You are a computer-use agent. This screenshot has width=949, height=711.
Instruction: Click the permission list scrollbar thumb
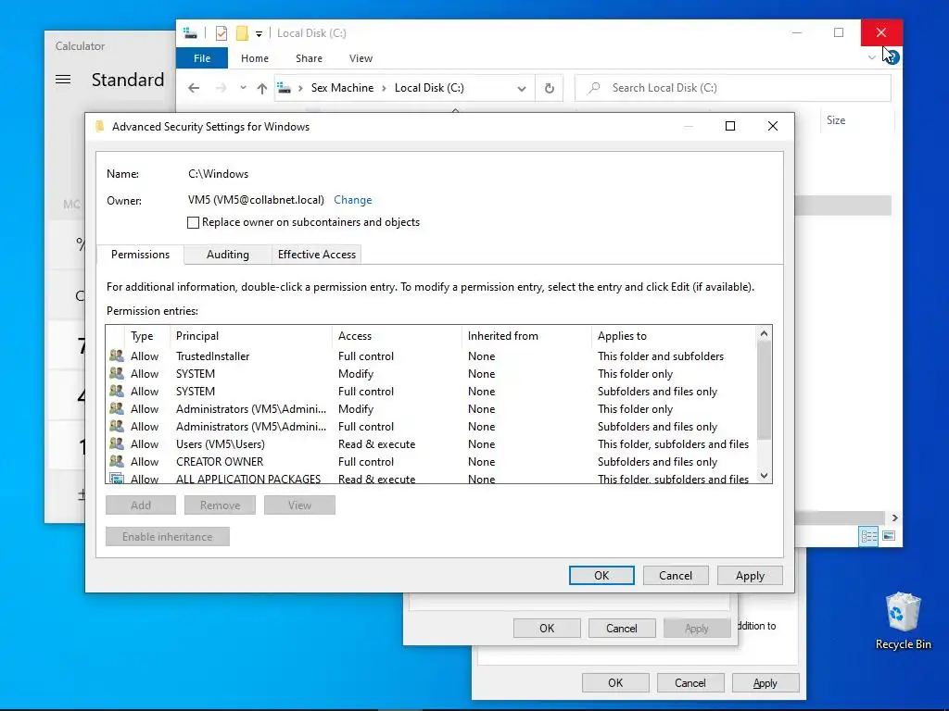[x=764, y=391]
